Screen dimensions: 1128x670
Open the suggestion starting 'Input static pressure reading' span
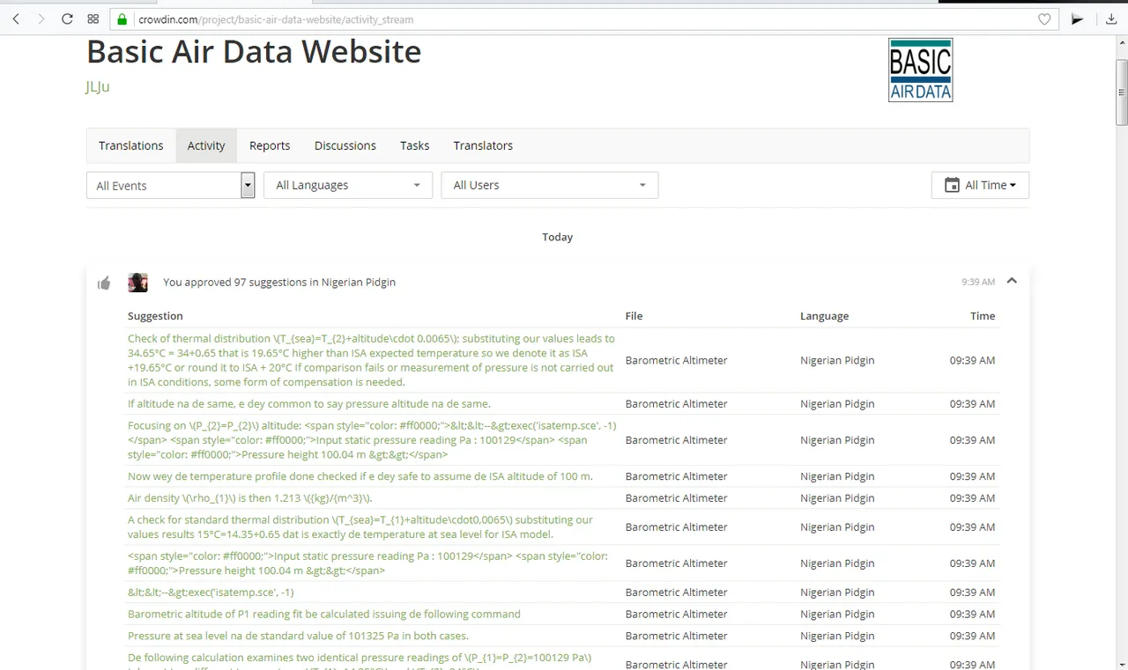pyautogui.click(x=367, y=563)
